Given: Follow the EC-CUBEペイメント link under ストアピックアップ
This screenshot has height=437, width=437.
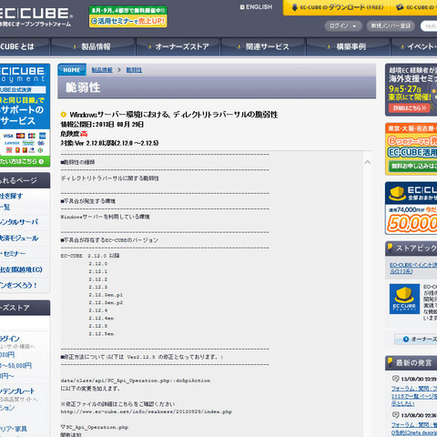Looking at the screenshot, I should coord(413,268).
